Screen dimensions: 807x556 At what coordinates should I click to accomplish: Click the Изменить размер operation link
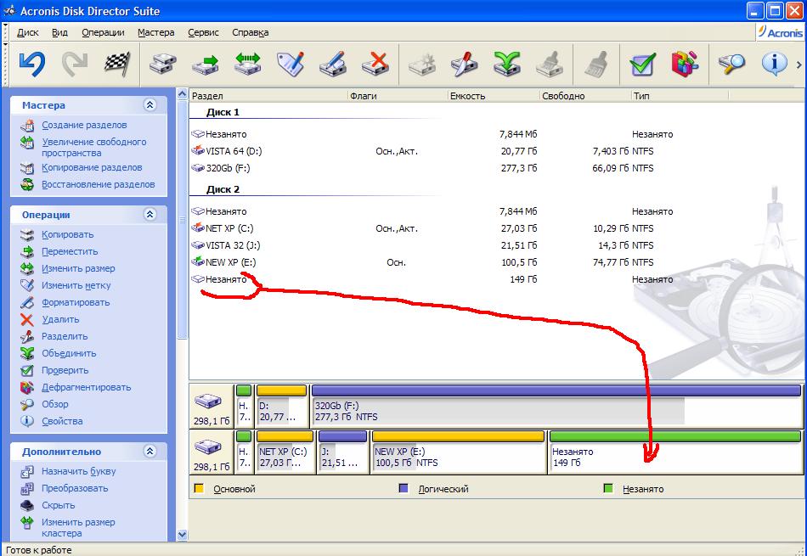(78, 268)
